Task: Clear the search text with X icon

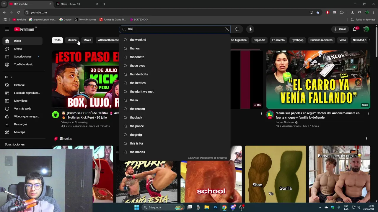Action: click(227, 29)
